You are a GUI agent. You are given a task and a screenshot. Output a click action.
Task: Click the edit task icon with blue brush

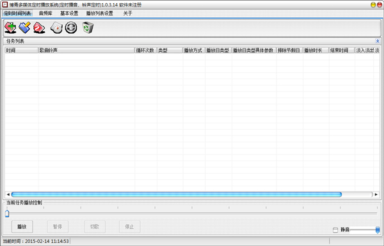(25, 27)
